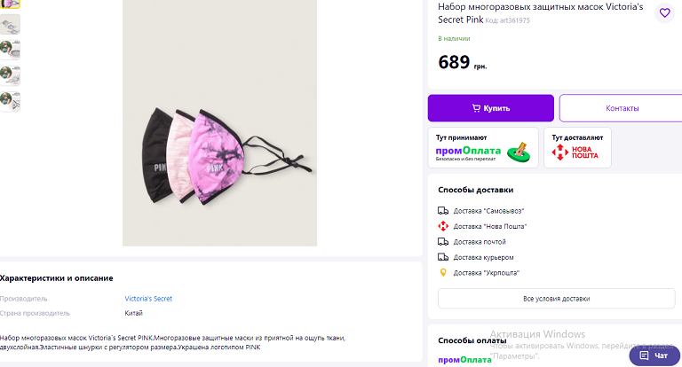This screenshot has width=682, height=367.
Task: Open the Контакты seller contacts
Action: coord(622,108)
